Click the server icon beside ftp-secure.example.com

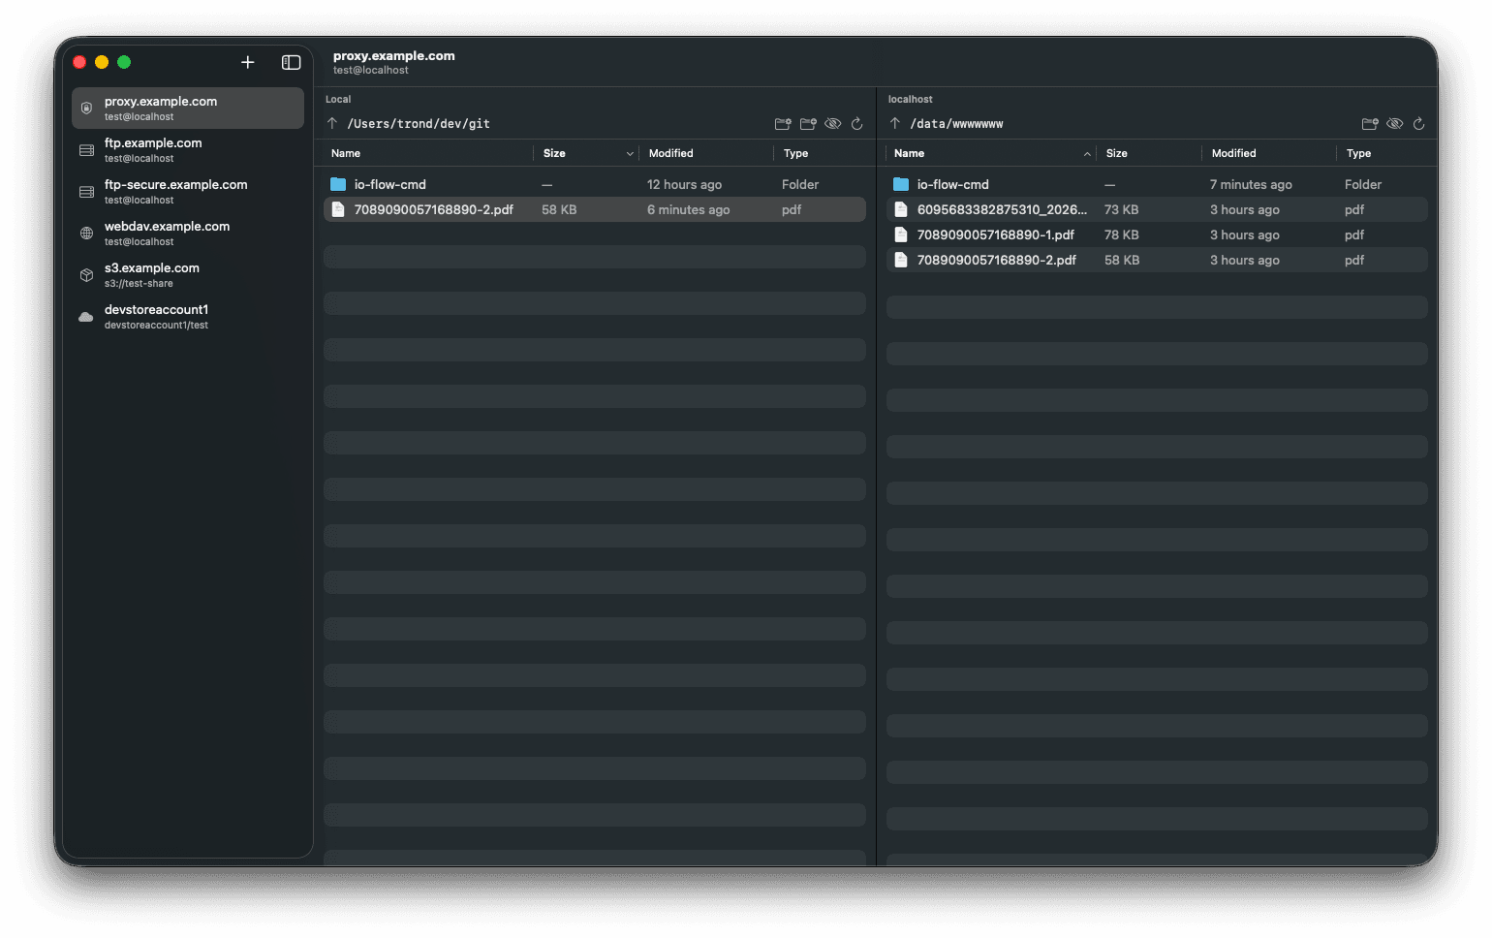pyautogui.click(x=86, y=192)
